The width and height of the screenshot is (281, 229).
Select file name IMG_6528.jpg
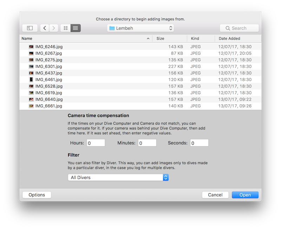[49, 86]
